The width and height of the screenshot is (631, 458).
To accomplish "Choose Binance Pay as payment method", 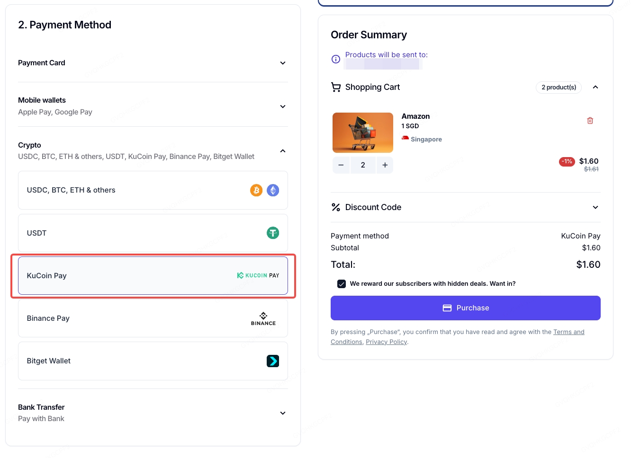I will click(x=153, y=318).
